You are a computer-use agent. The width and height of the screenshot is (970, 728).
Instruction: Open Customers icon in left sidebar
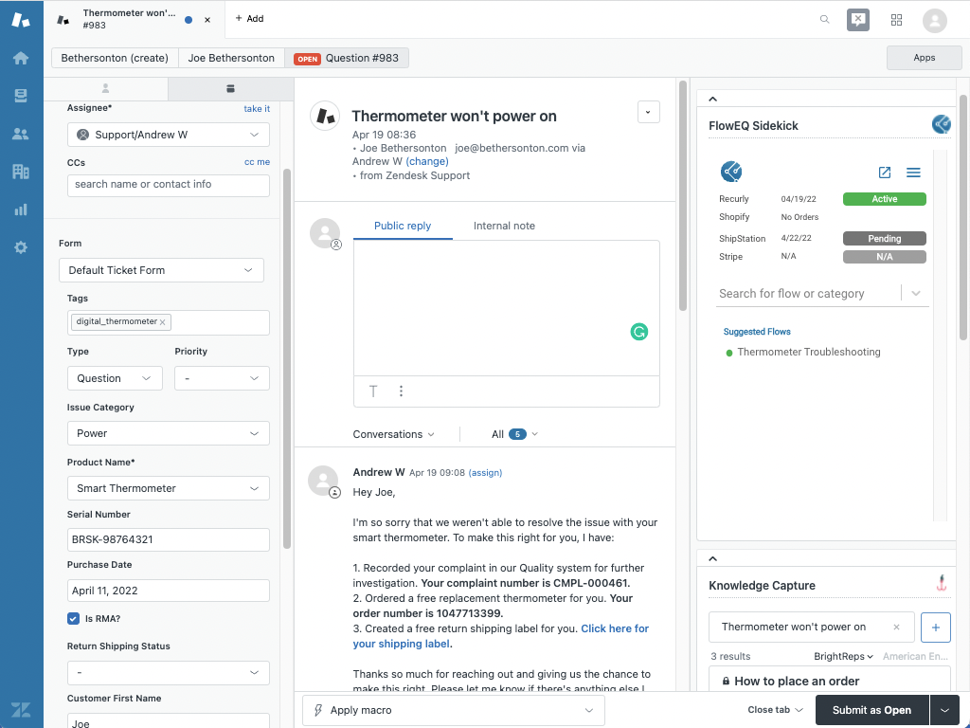(x=21, y=134)
